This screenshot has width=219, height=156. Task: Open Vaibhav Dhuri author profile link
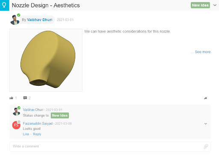pyautogui.click(x=40, y=20)
